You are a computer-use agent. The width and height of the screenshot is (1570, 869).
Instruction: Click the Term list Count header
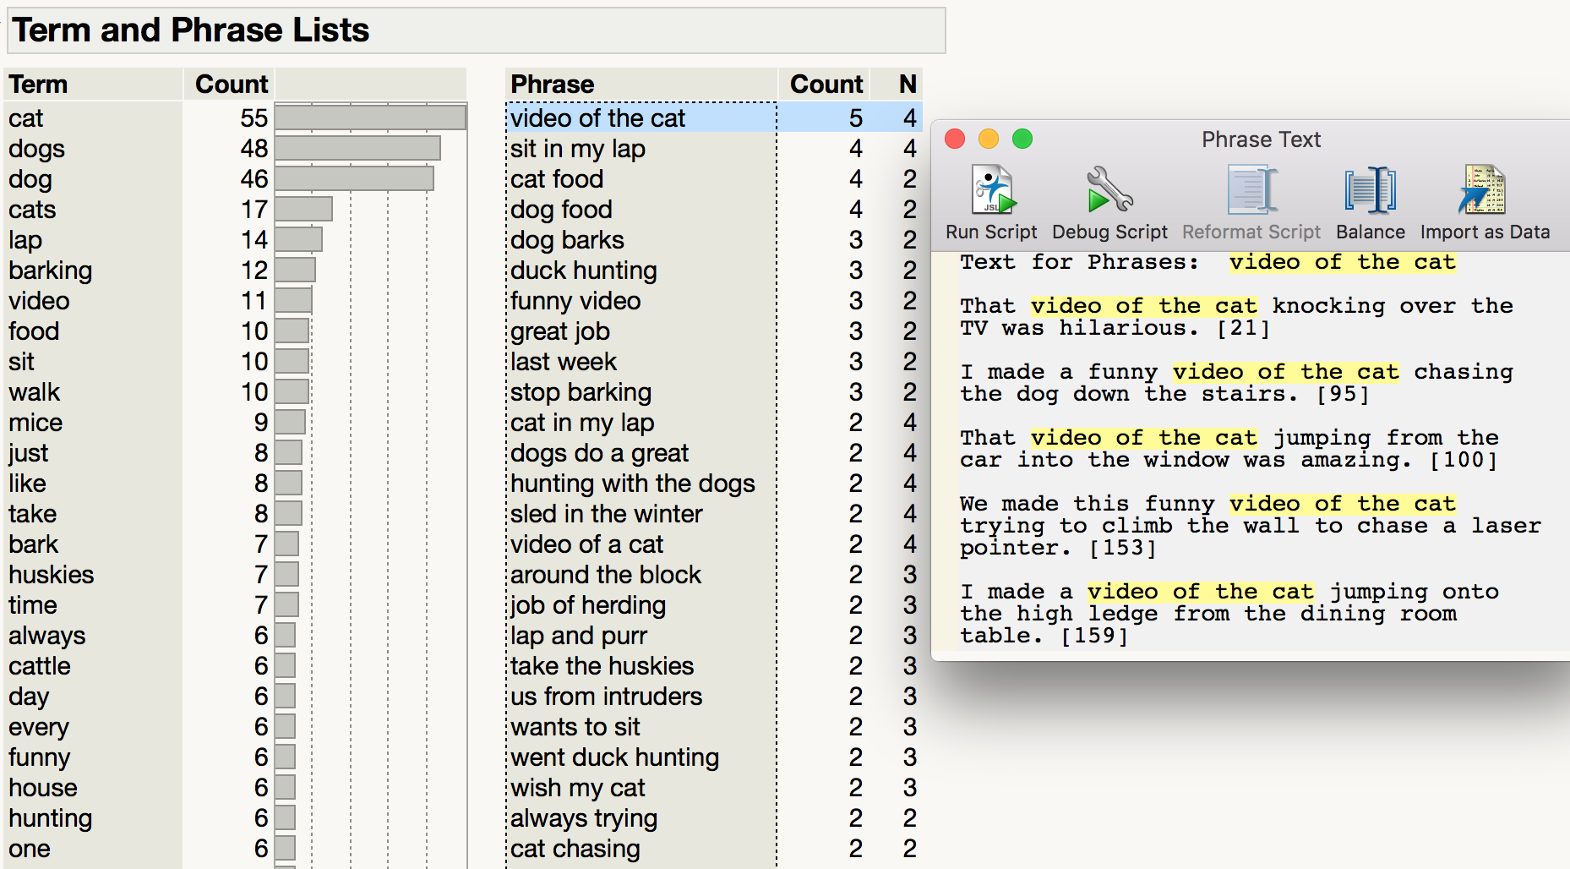click(231, 85)
